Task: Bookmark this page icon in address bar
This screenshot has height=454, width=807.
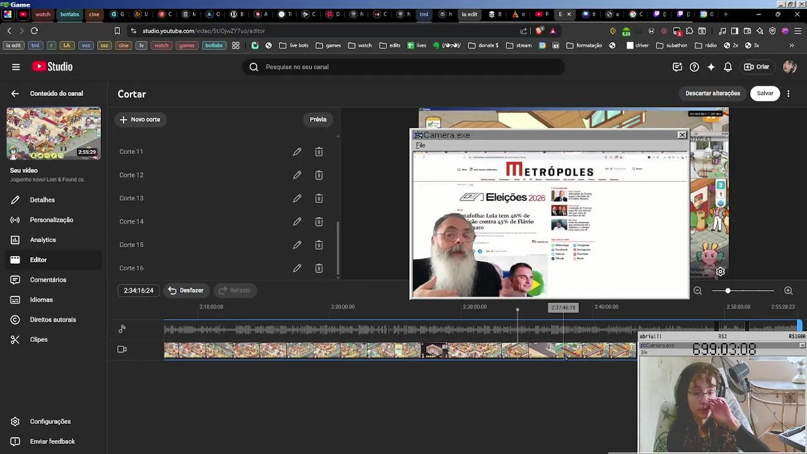Action: click(117, 31)
